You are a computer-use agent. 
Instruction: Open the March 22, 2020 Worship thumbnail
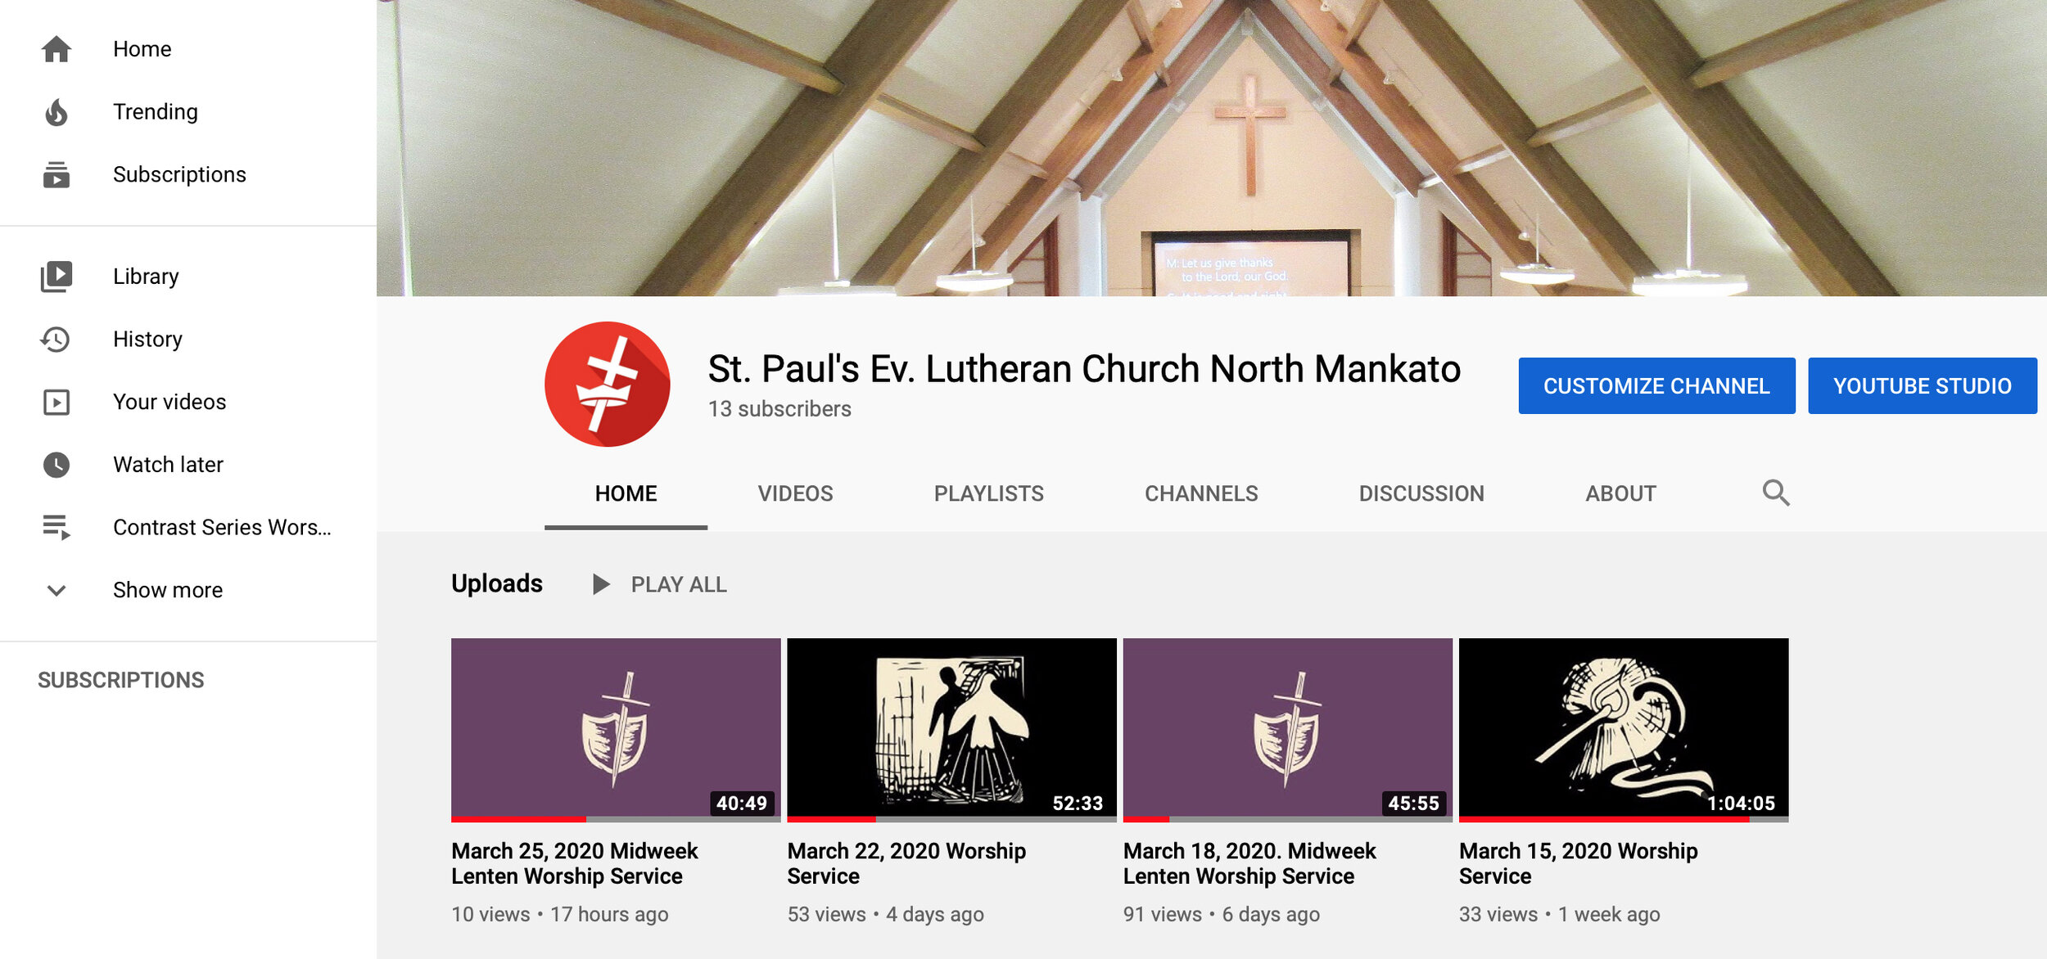[951, 727]
